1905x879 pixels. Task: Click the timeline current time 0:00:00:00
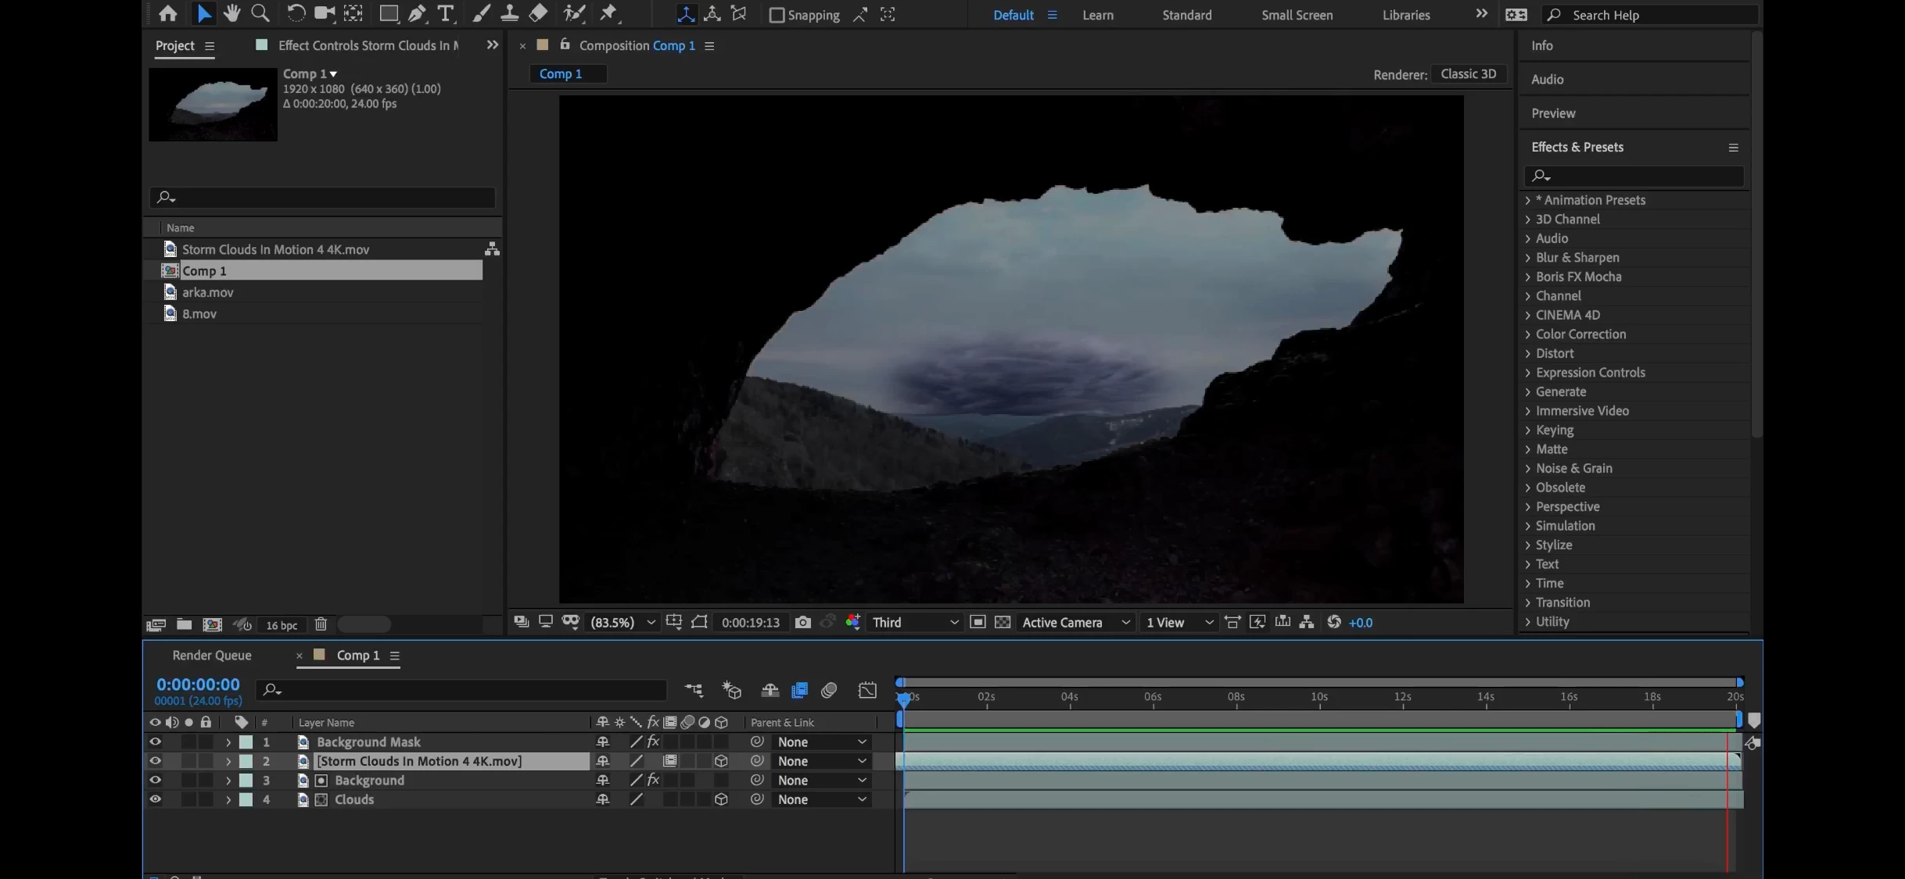[x=198, y=684]
